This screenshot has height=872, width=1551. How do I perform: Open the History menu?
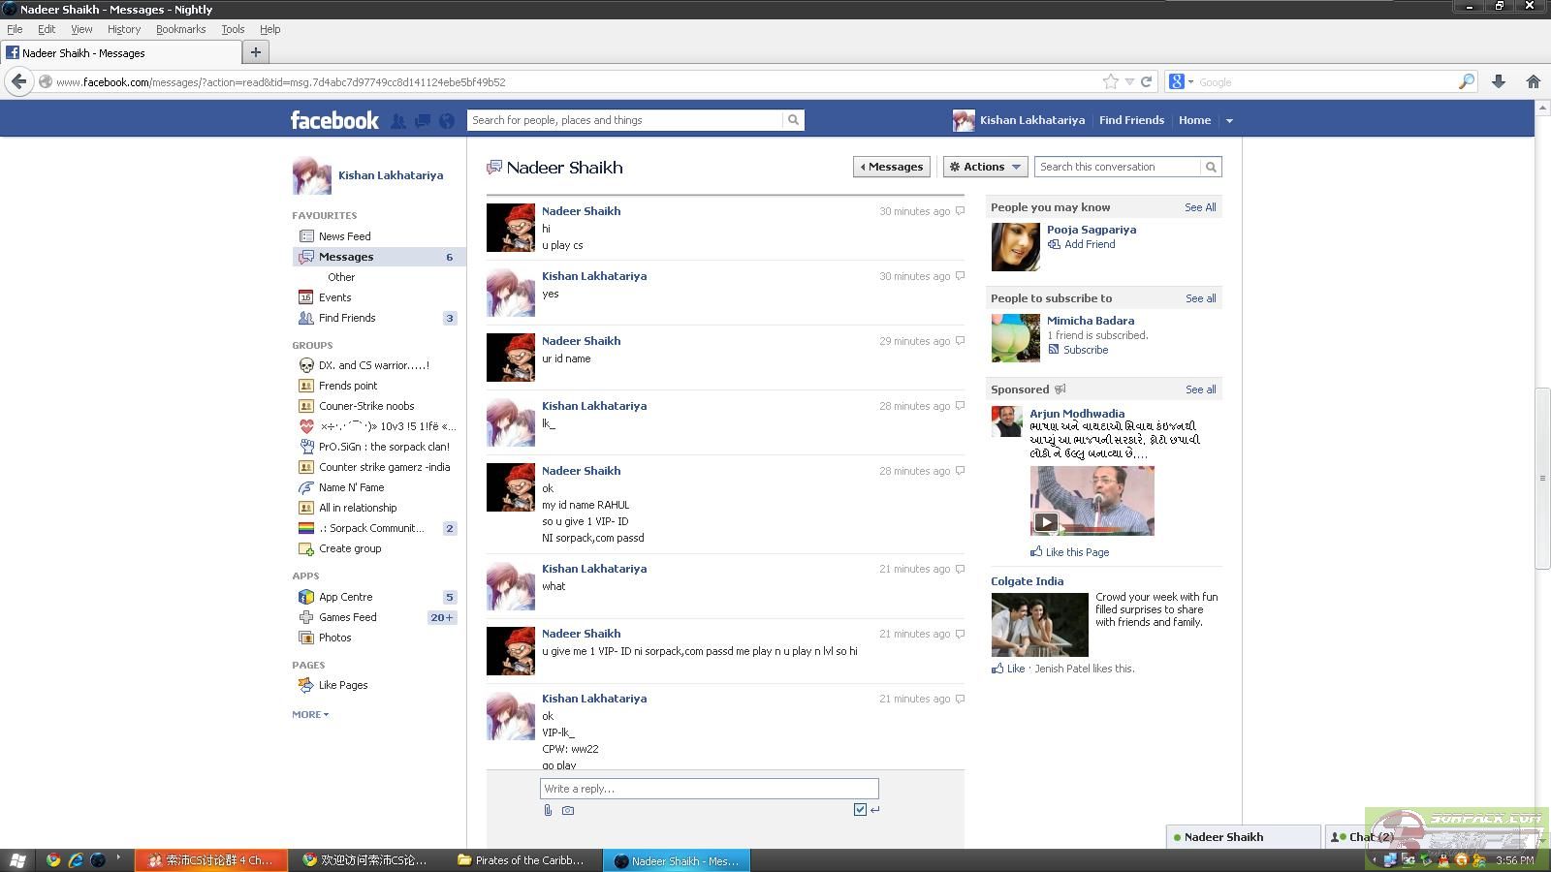click(123, 29)
